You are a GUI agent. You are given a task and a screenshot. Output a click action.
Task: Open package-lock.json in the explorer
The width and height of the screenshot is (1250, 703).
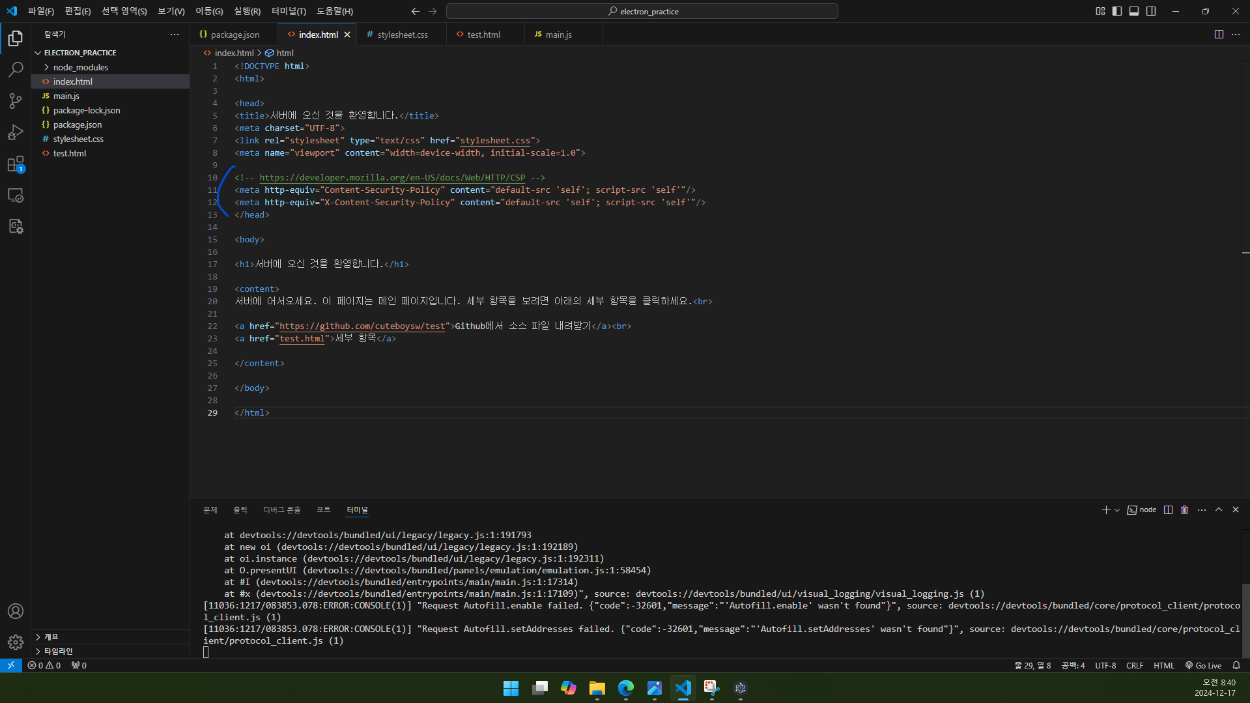coord(111,110)
